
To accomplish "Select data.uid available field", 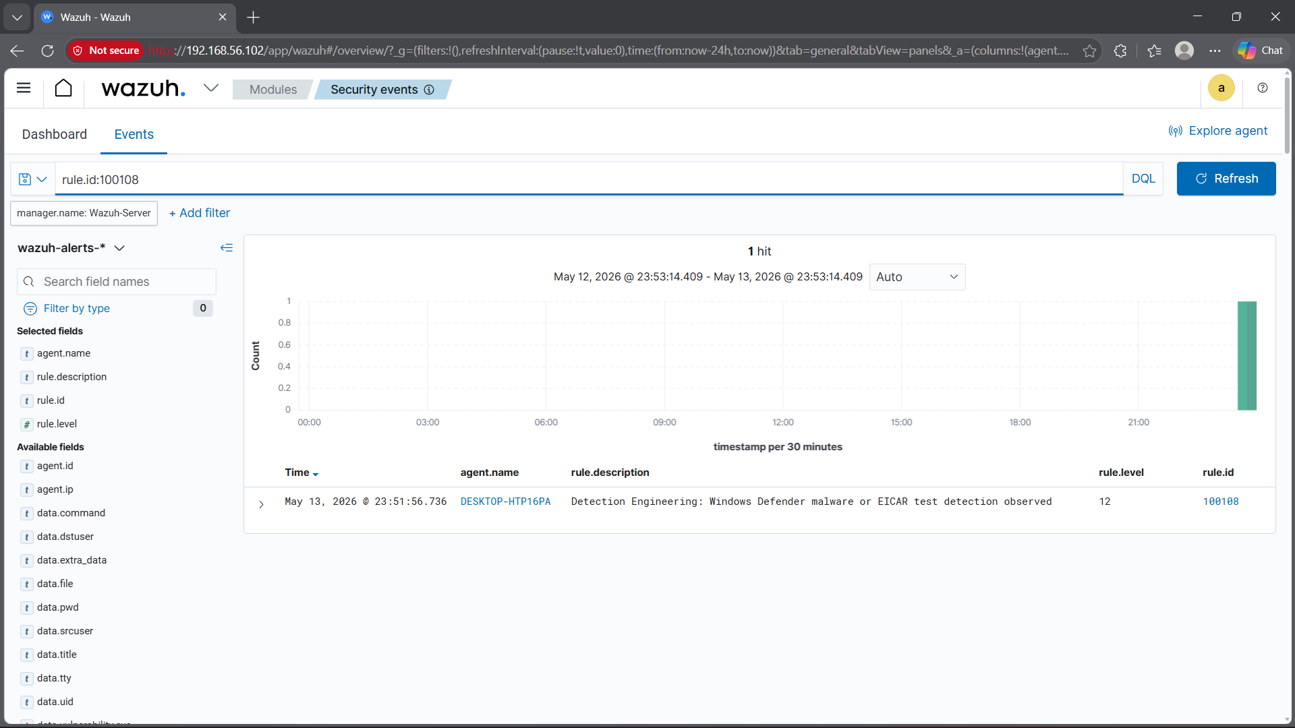I will point(55,702).
